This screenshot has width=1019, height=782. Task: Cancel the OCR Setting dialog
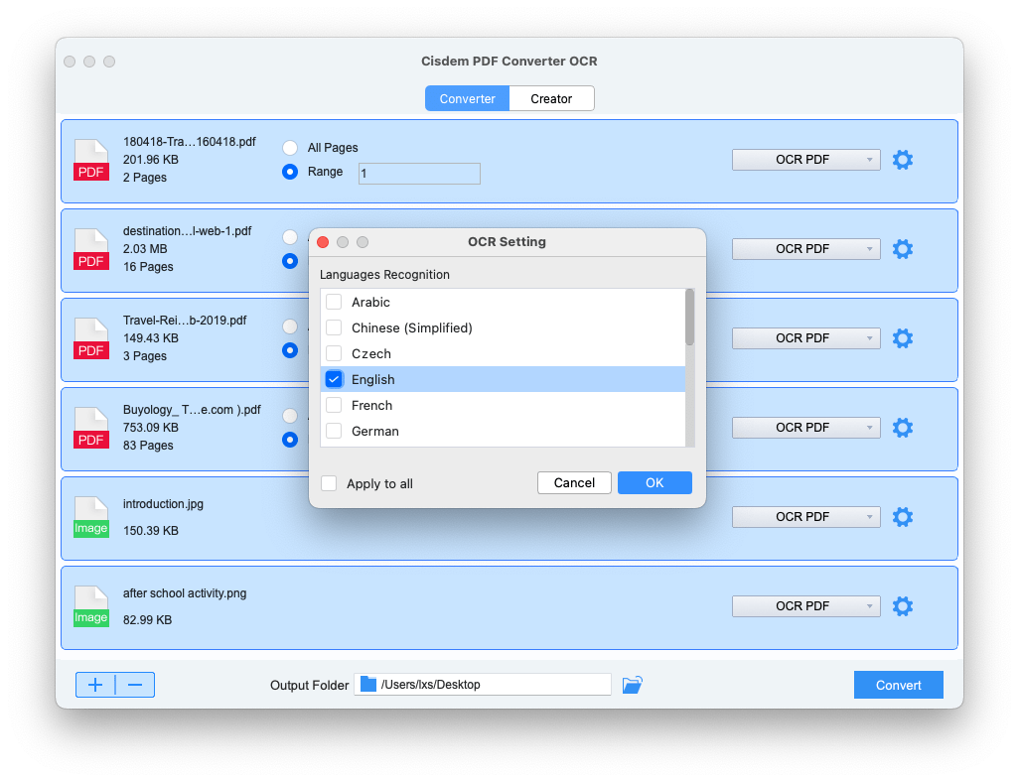tap(574, 482)
